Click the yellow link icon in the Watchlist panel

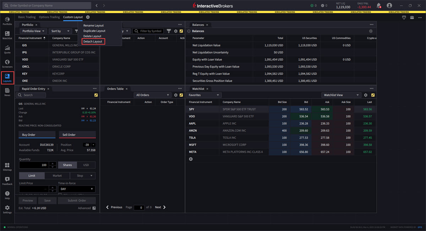[373, 95]
